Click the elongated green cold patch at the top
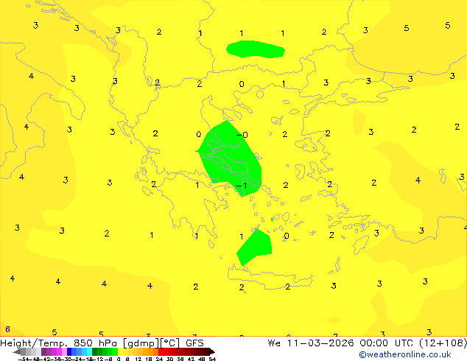 (x=256, y=49)
